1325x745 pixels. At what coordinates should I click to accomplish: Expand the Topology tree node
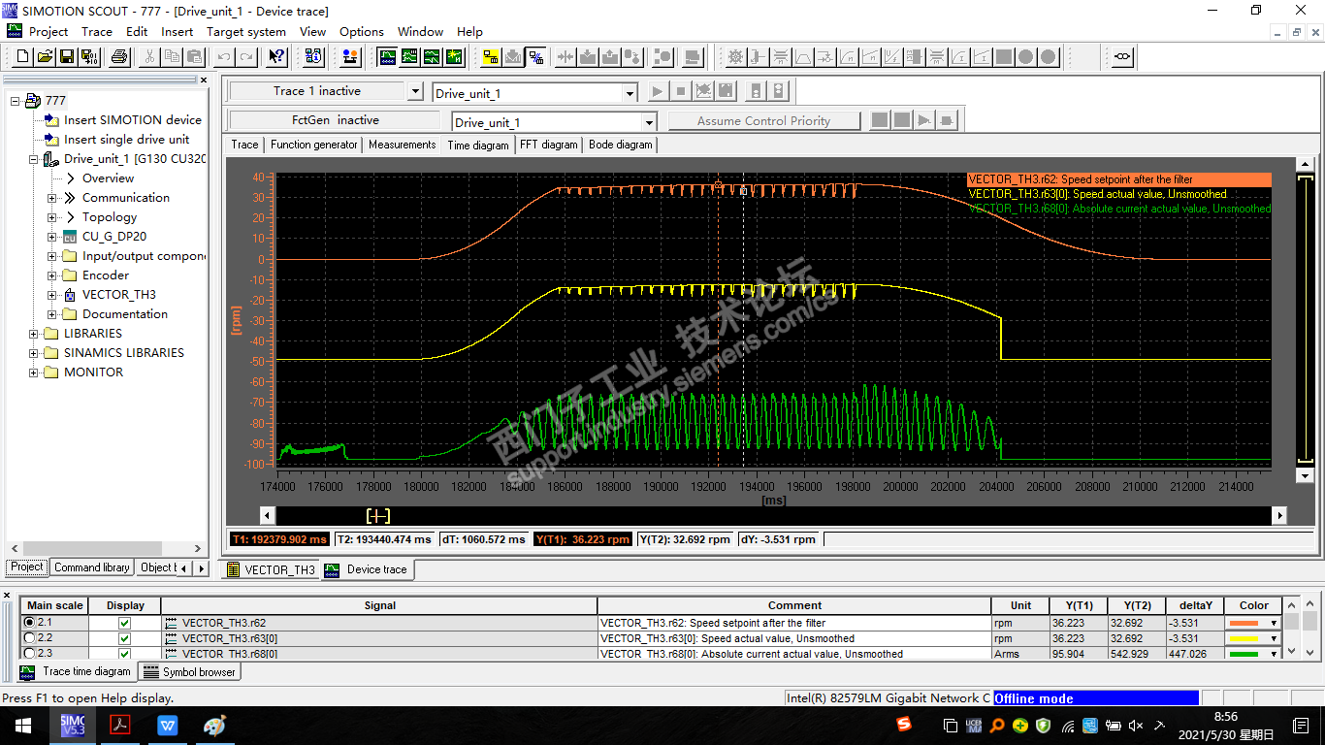coord(52,217)
